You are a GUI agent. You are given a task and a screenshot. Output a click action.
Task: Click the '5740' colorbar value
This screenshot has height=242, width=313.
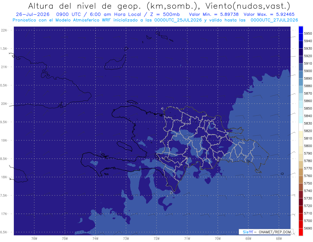pyautogui.click(x=308, y=191)
